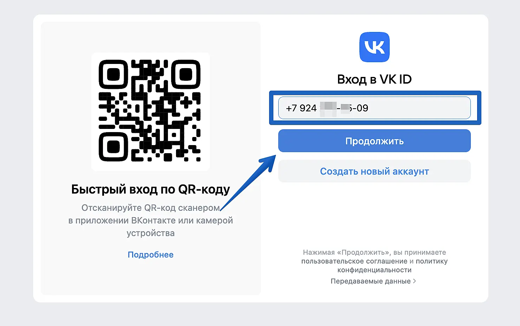This screenshot has width=520, height=326.
Task: Click the QR code's top-right finder square
Action: pyautogui.click(x=186, y=74)
